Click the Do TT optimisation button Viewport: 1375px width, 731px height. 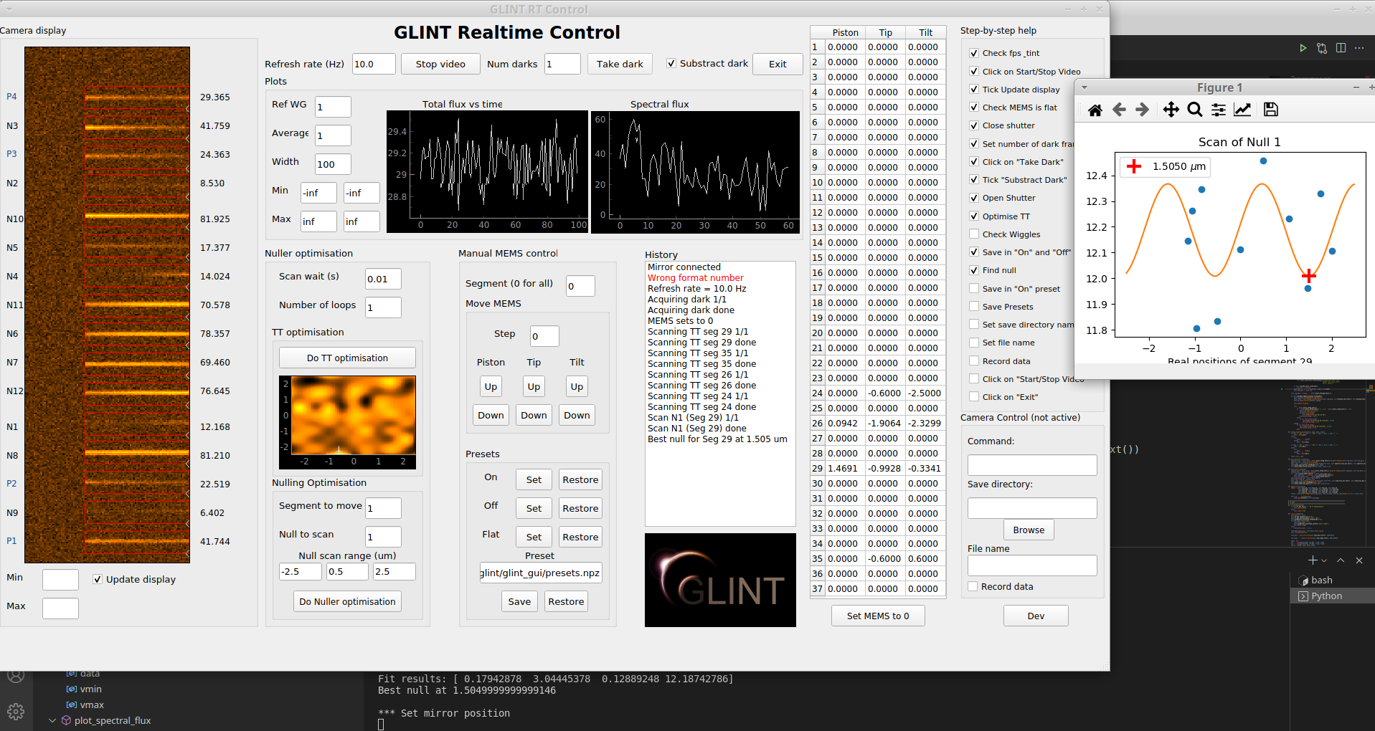pos(347,358)
